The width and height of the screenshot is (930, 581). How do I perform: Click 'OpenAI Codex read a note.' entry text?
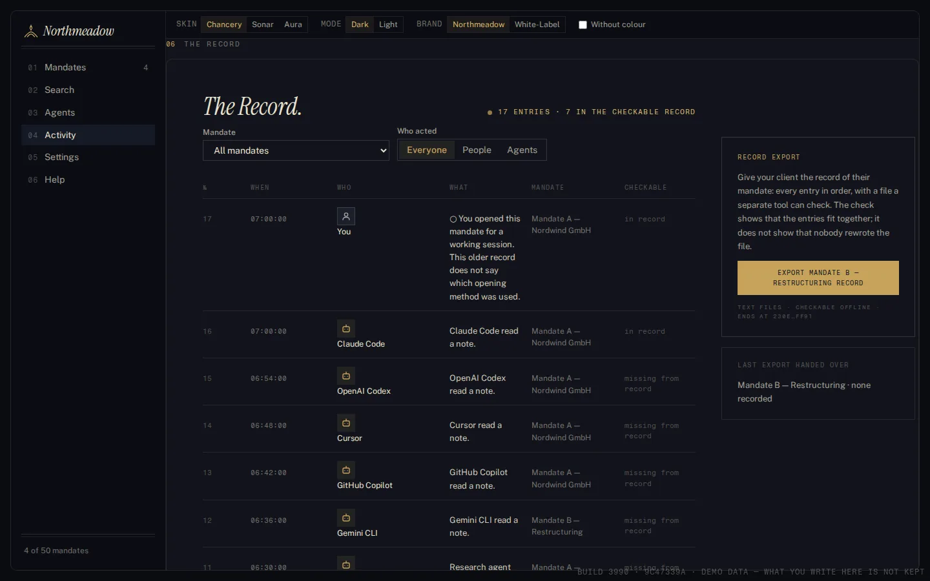tap(477, 385)
